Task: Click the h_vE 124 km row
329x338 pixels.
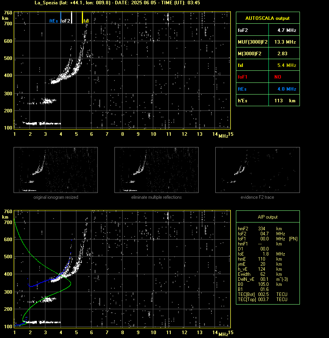Action: coord(260,269)
